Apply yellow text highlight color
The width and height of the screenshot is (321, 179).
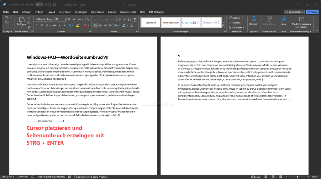point(78,25)
